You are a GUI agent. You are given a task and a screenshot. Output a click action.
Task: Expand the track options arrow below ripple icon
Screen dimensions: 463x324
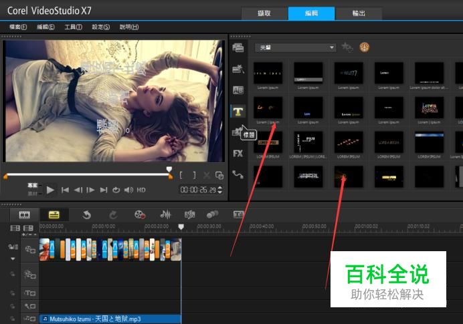coord(13,259)
